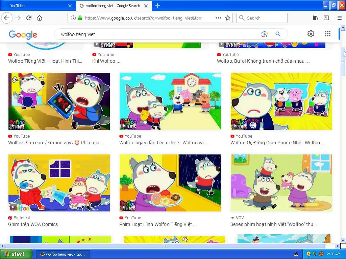Image resolution: width=346 pixels, height=259 pixels.
Task: Click the green secure connection padlock
Action: click(80, 18)
